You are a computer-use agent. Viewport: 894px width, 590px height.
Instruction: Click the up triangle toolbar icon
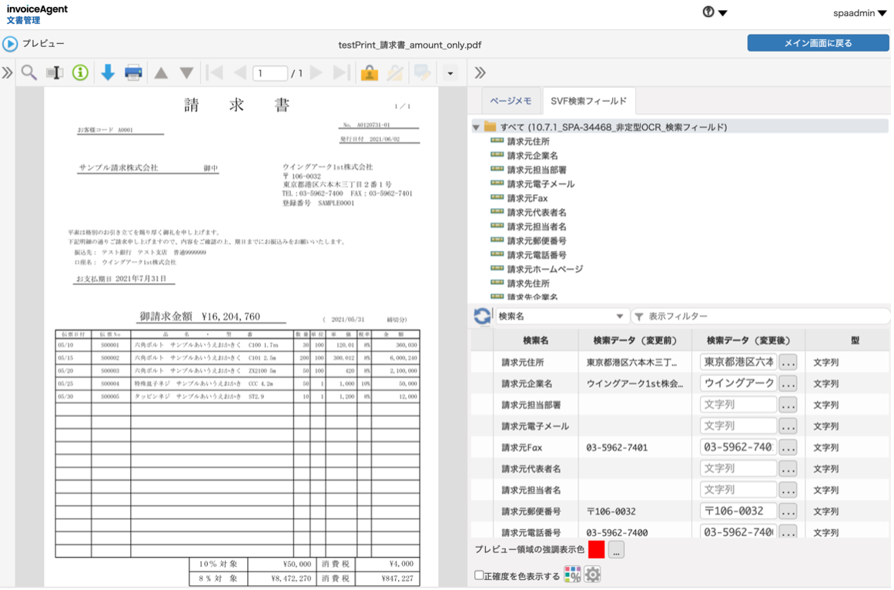point(162,73)
